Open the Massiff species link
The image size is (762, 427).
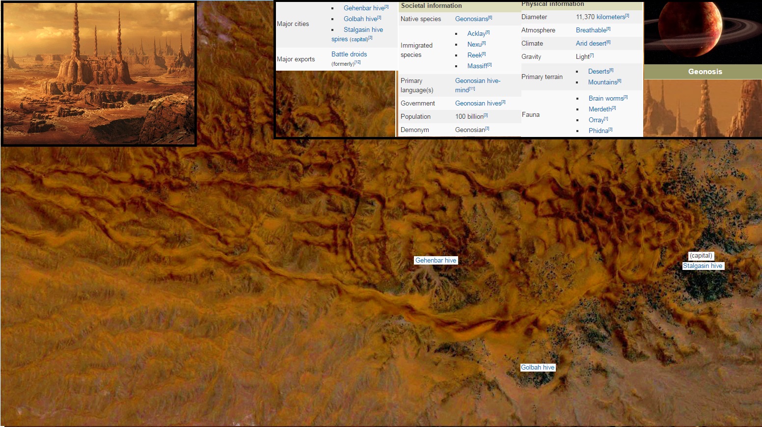tap(477, 66)
